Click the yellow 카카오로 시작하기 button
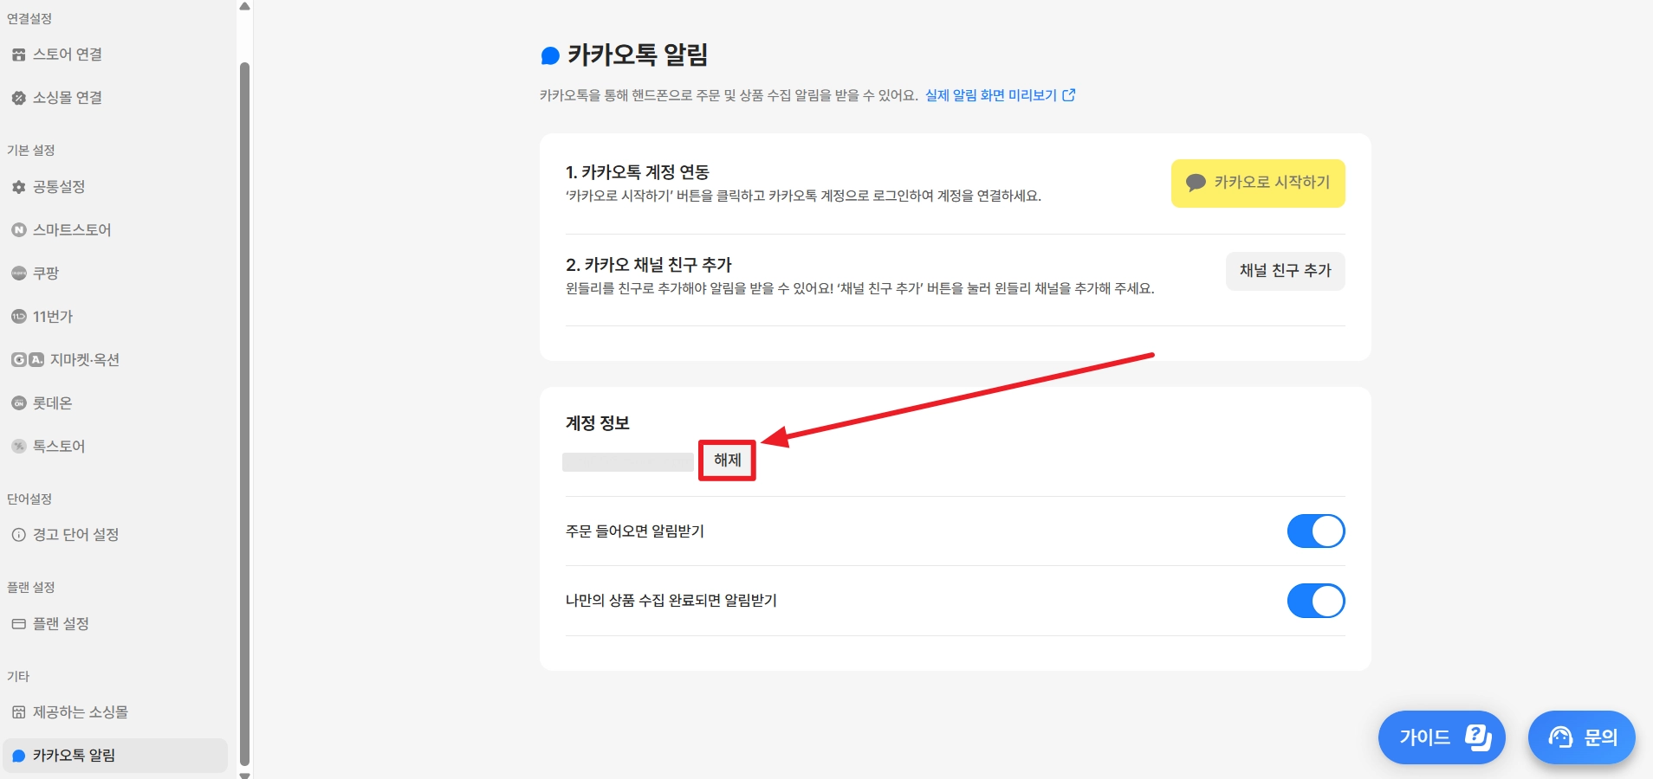The height and width of the screenshot is (779, 1653). pyautogui.click(x=1258, y=183)
